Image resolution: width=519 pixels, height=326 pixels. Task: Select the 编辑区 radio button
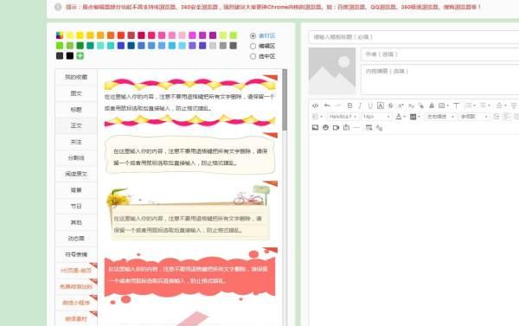[253, 46]
